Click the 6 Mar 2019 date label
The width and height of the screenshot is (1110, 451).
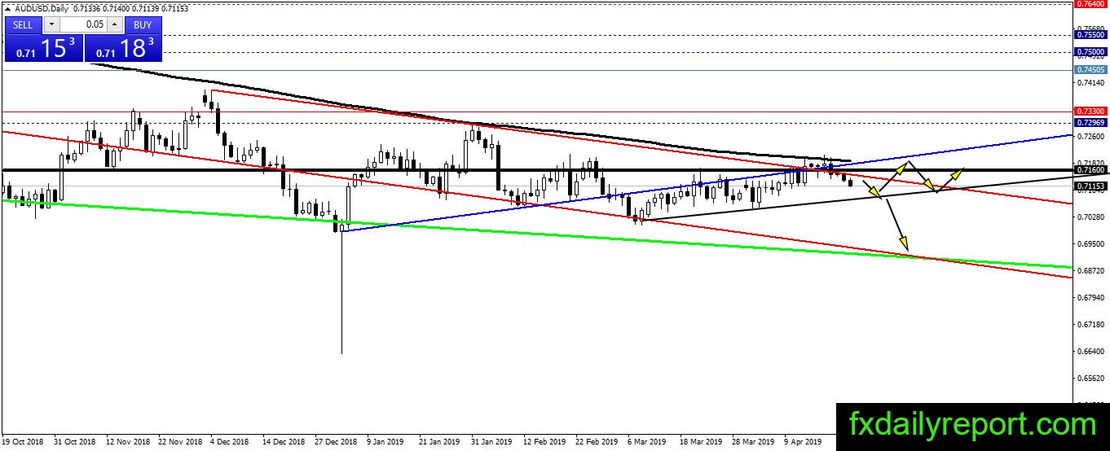point(646,442)
